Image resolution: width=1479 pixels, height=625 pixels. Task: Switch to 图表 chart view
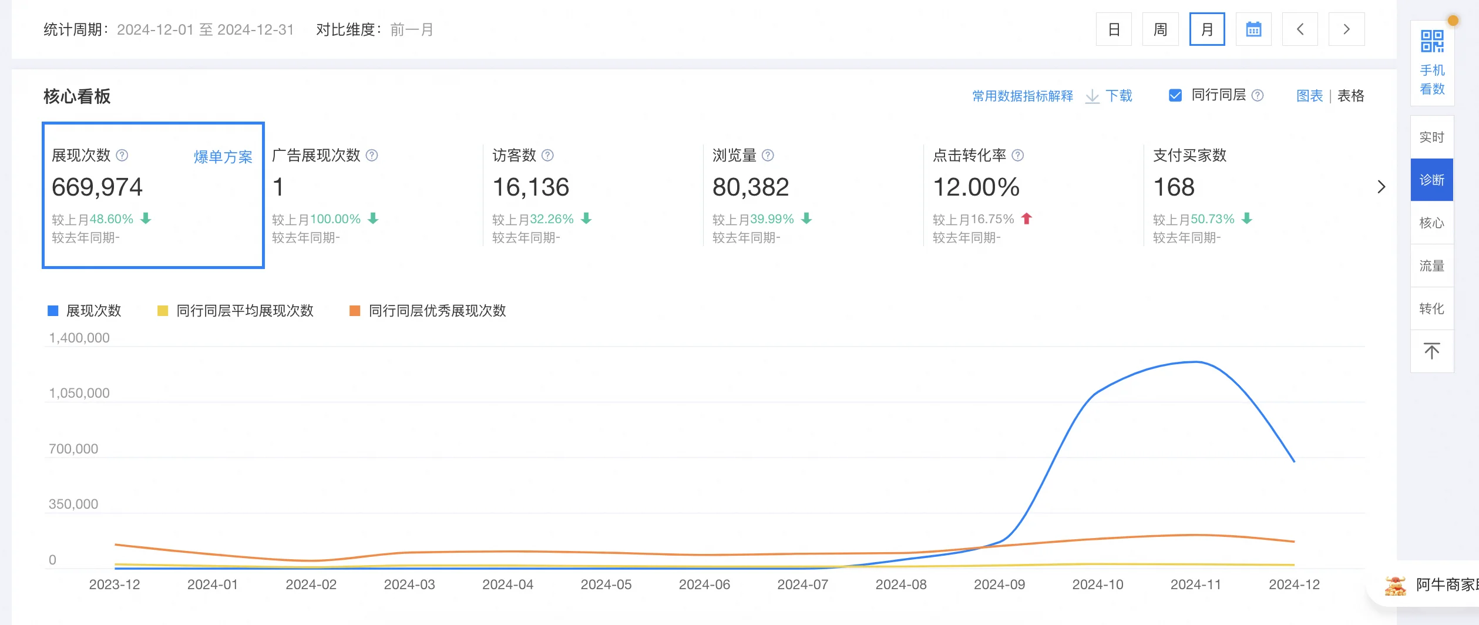click(x=1310, y=96)
